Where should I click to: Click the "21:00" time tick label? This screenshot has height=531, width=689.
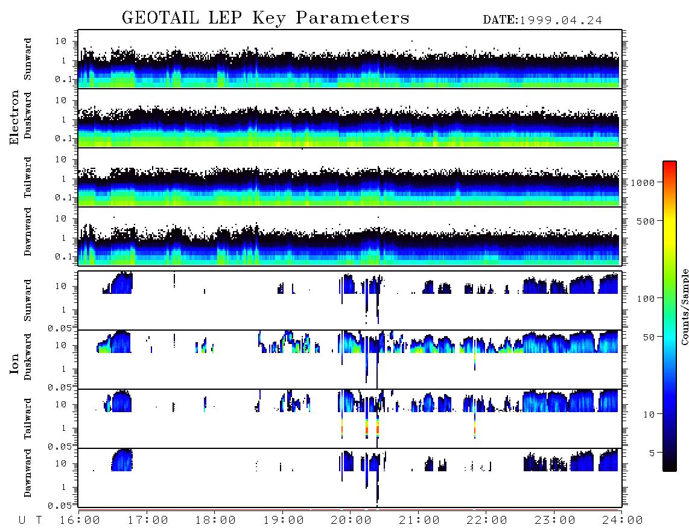pyautogui.click(x=419, y=521)
